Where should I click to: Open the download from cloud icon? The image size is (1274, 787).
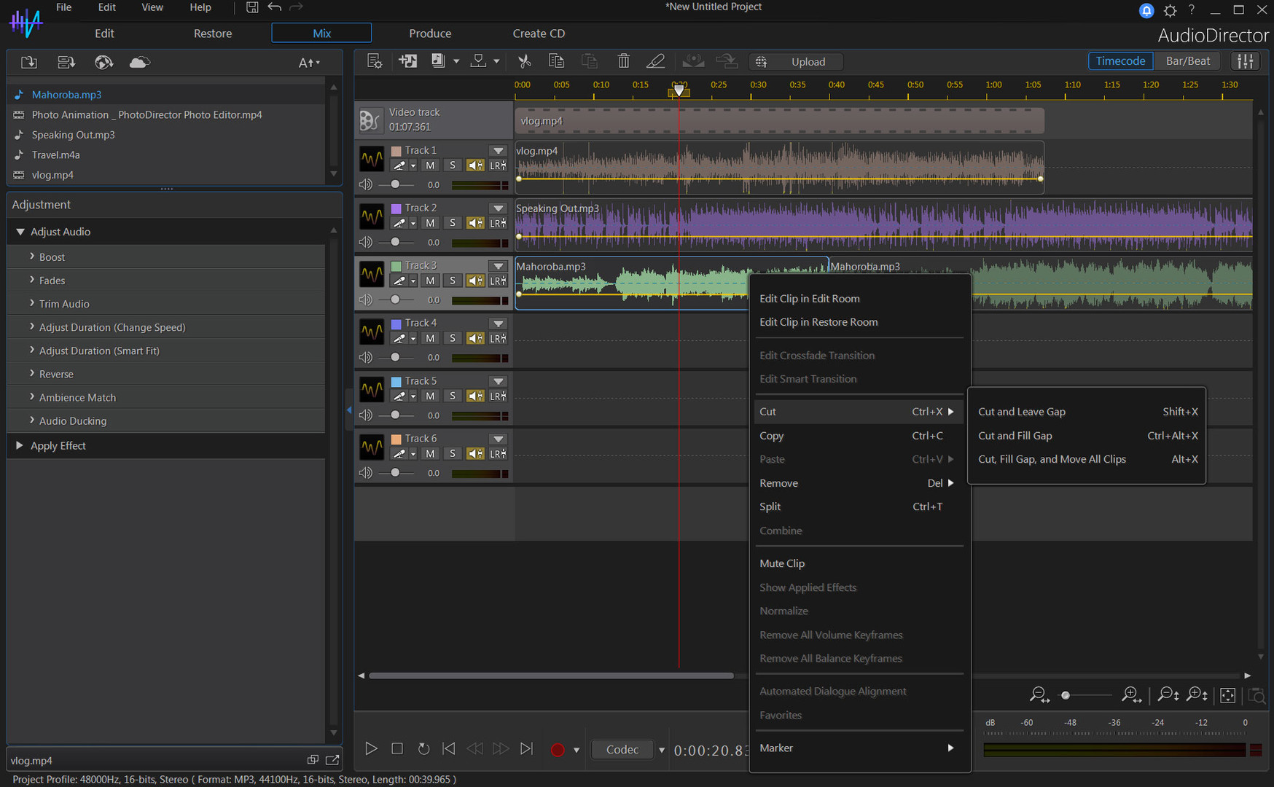(140, 62)
